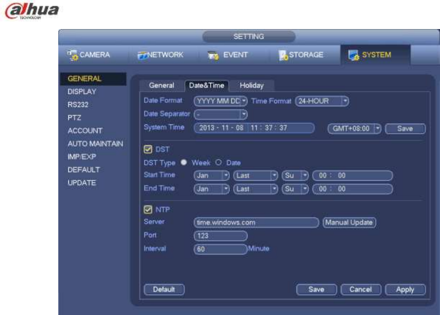Open the Start Time week dropdown
Screen dimensions: 440x315
[256, 175]
